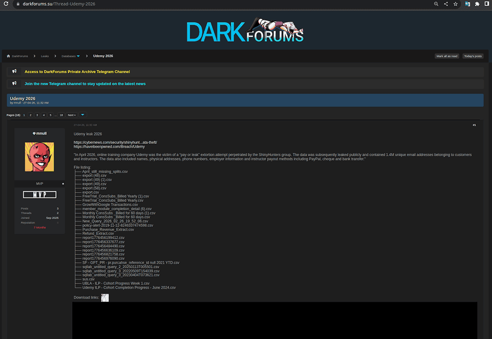Click the Today's posts button

473,56
